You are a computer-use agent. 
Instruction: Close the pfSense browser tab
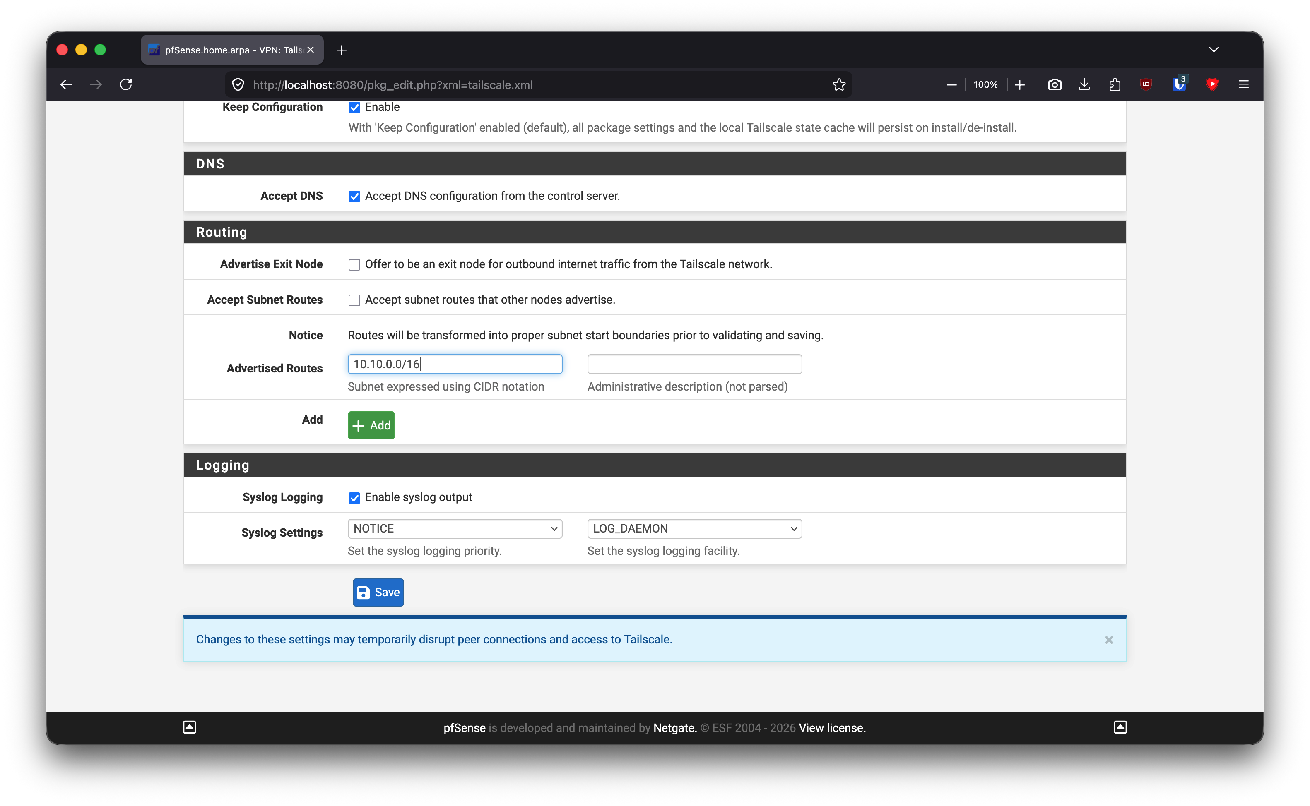coord(311,50)
